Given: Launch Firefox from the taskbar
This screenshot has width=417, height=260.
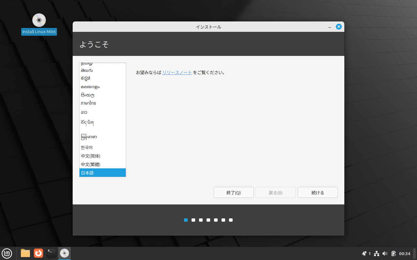Looking at the screenshot, I should click(x=38, y=253).
